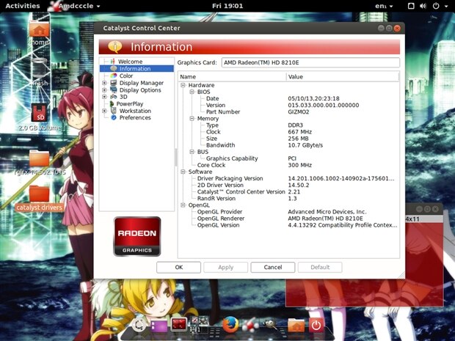Select the Color tree item
Image resolution: width=455 pixels, height=341 pixels.
(125, 76)
